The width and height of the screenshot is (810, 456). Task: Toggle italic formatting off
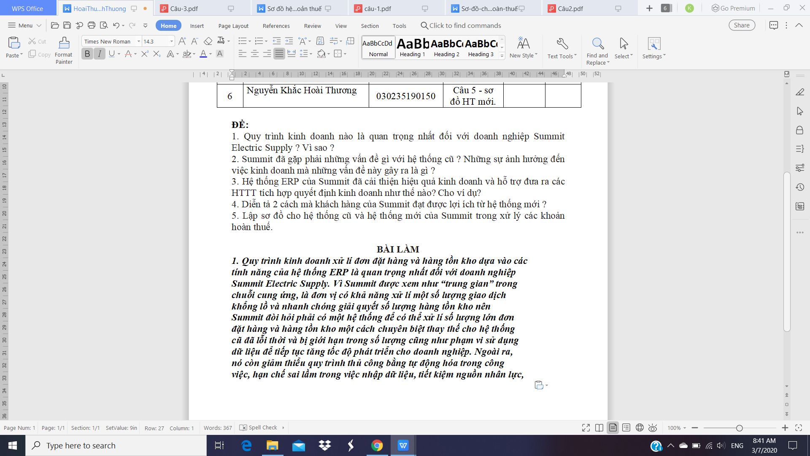[x=100, y=54]
